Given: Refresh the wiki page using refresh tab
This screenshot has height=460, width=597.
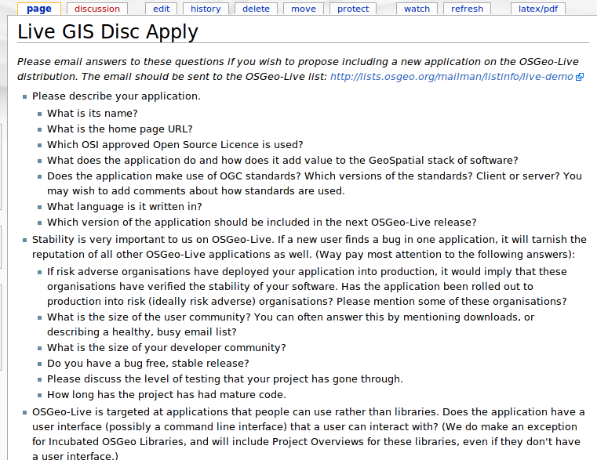Looking at the screenshot, I should 468,9.
